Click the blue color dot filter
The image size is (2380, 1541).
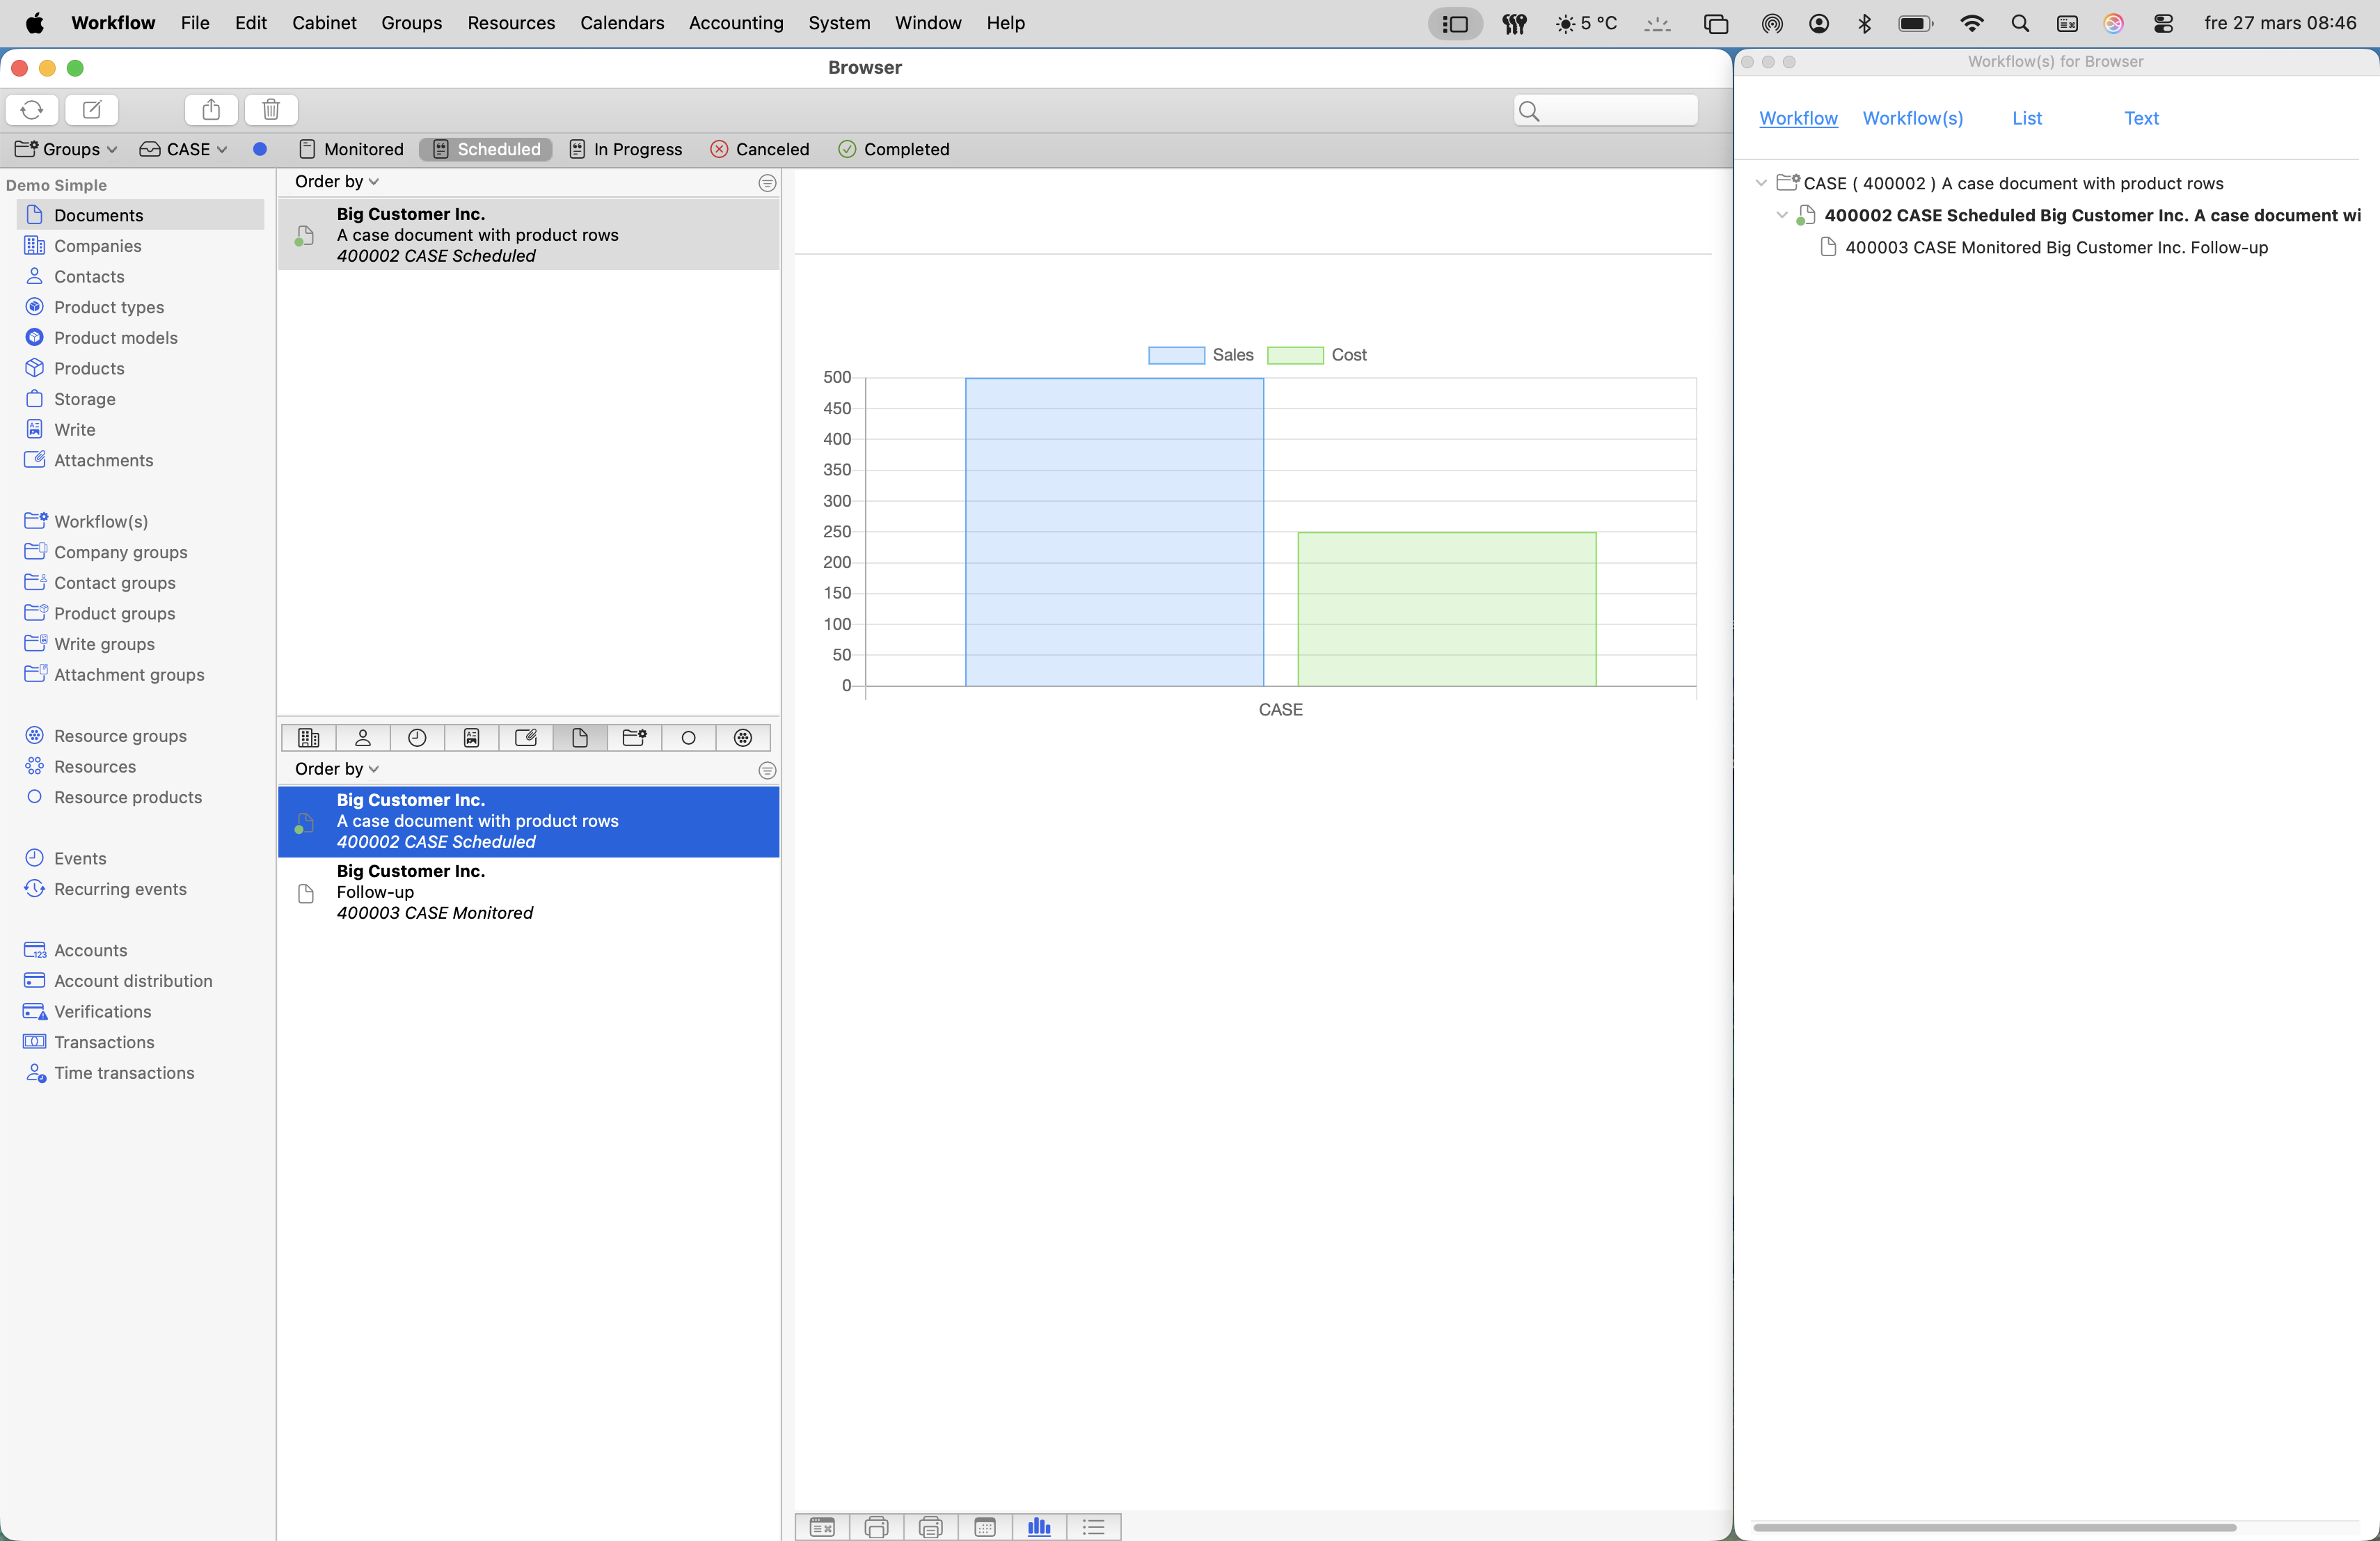260,149
